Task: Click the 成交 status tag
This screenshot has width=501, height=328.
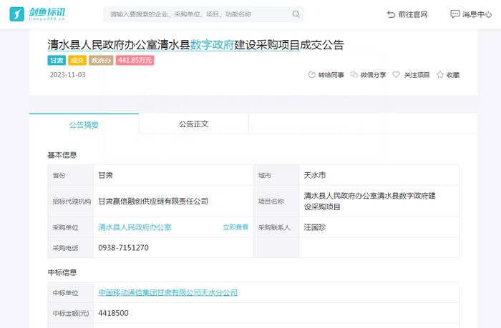Action: [x=77, y=60]
